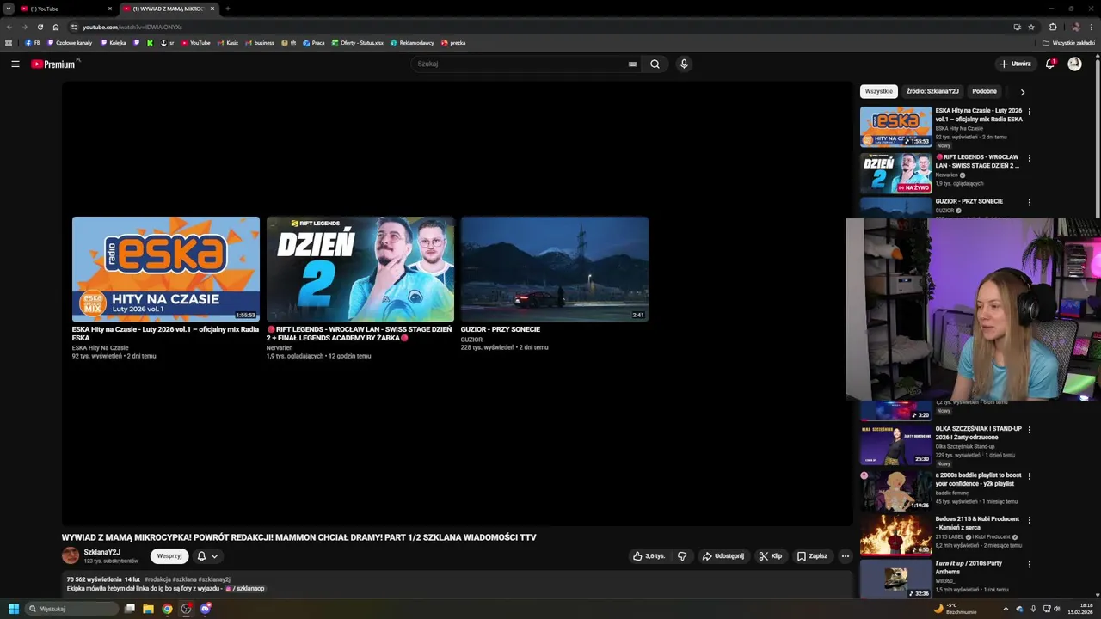The height and width of the screenshot is (619, 1101).
Task: Like the video (3,6 tys.)
Action: coord(649,556)
